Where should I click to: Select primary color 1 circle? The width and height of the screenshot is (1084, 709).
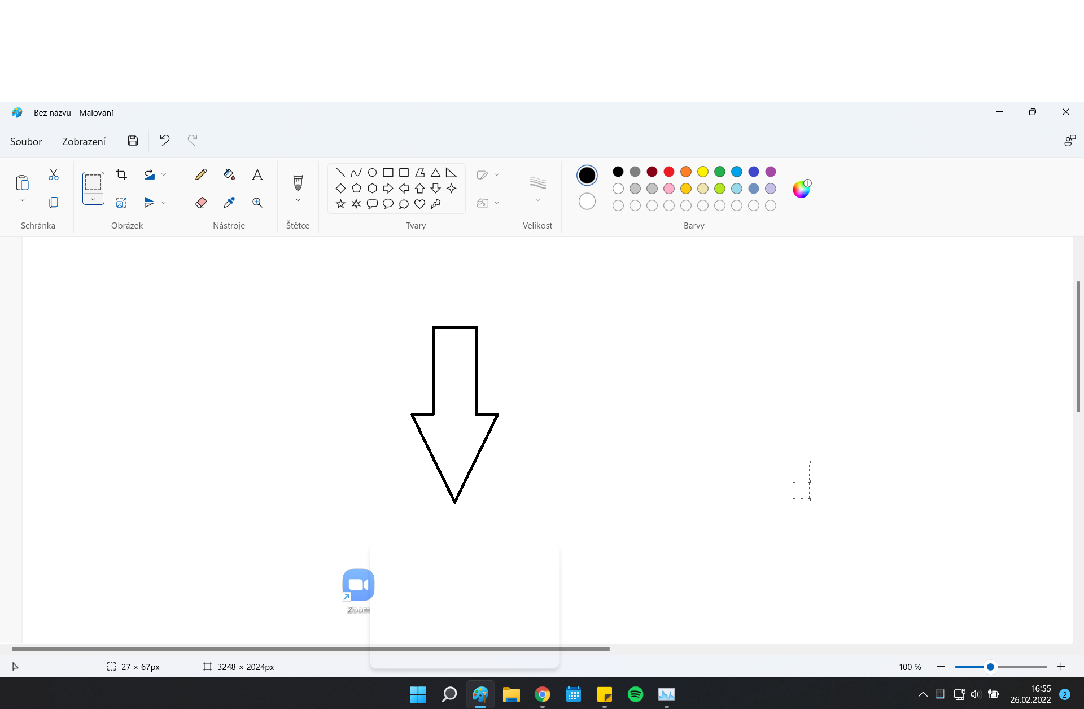click(587, 175)
